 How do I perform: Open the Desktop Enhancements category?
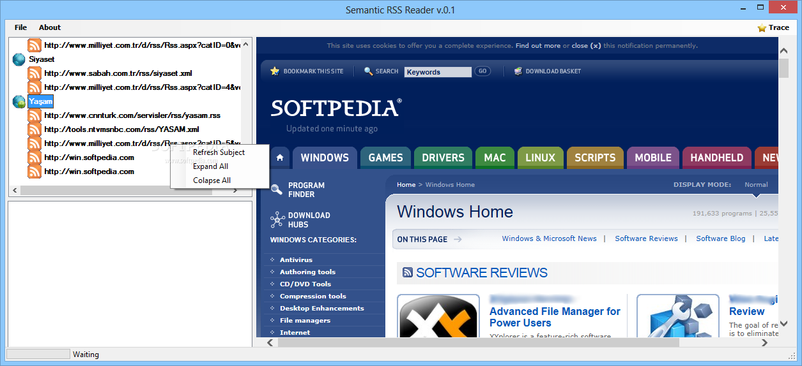pos(322,309)
